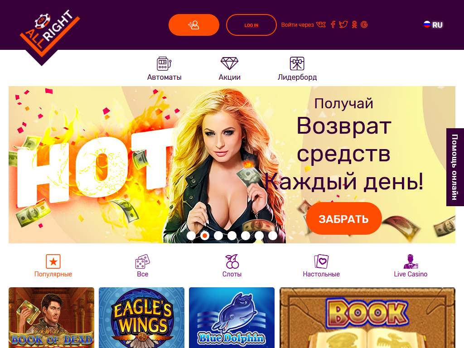Open the Автоматы slot machine icon

pyautogui.click(x=164, y=63)
